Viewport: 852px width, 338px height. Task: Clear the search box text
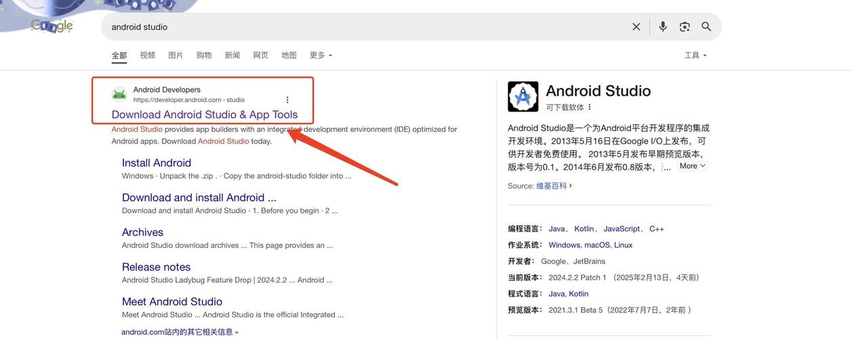point(636,26)
